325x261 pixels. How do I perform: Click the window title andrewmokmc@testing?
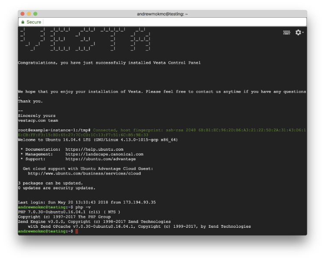162,14
